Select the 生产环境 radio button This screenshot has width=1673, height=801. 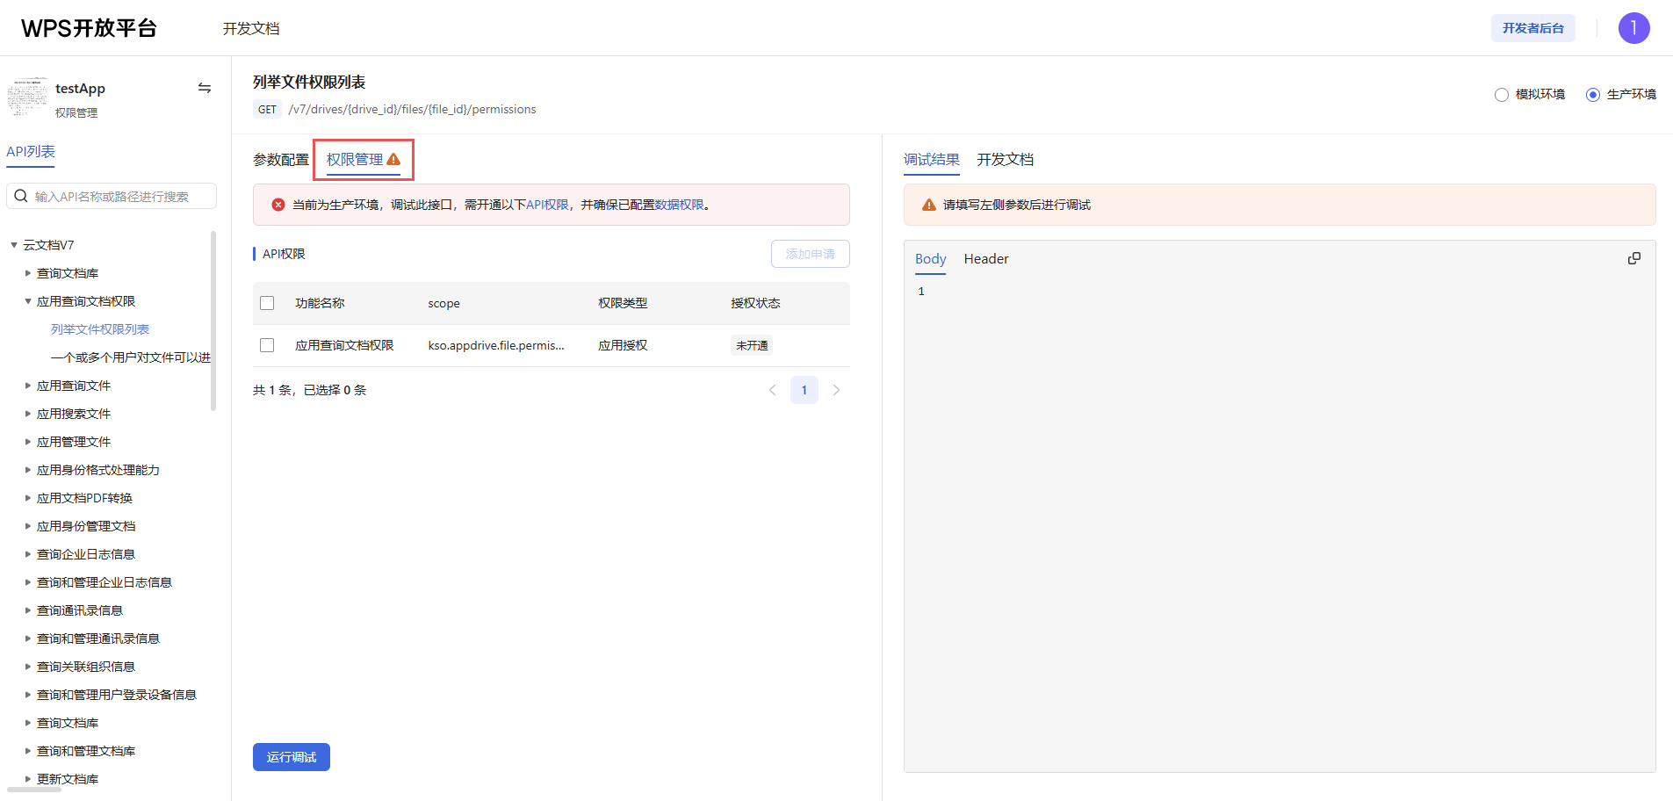(x=1593, y=95)
